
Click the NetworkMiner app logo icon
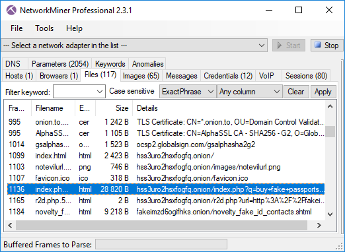coord(11,10)
